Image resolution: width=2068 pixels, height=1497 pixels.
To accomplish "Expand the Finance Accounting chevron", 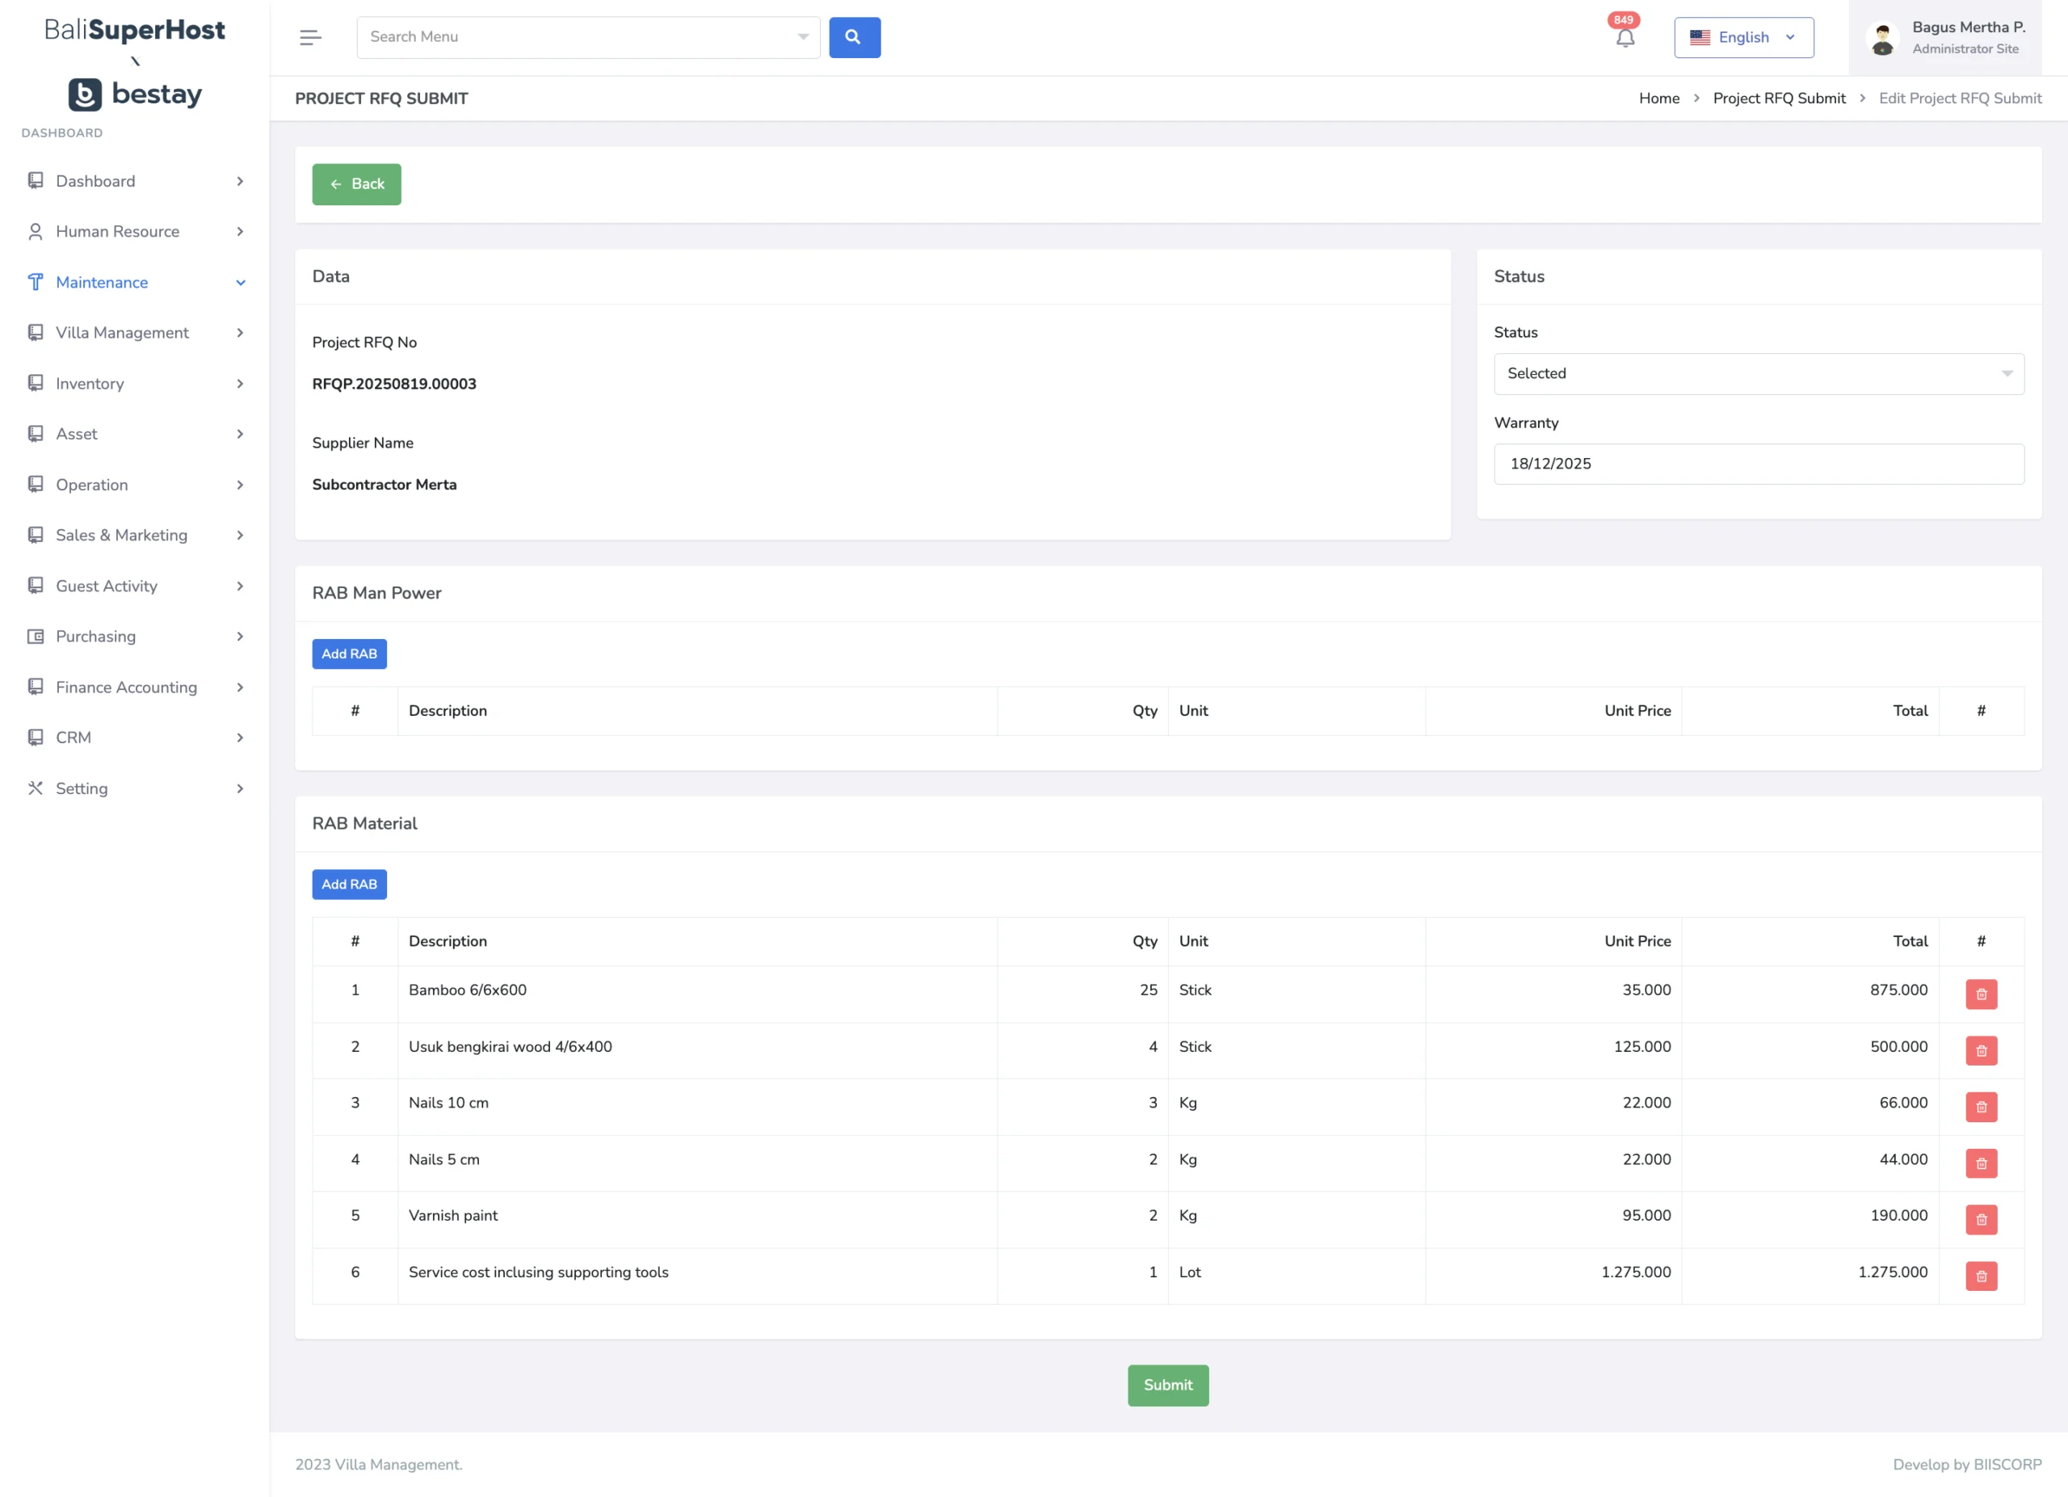I will click(240, 688).
